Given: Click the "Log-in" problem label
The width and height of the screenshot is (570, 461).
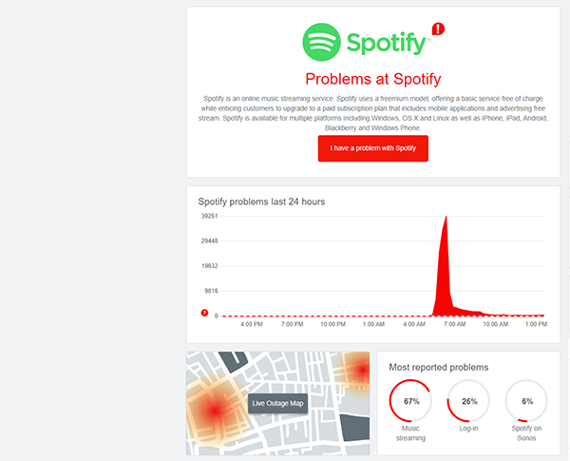Looking at the screenshot, I should click(x=468, y=429).
